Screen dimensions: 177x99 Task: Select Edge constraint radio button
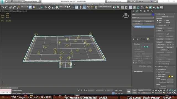[165, 20]
